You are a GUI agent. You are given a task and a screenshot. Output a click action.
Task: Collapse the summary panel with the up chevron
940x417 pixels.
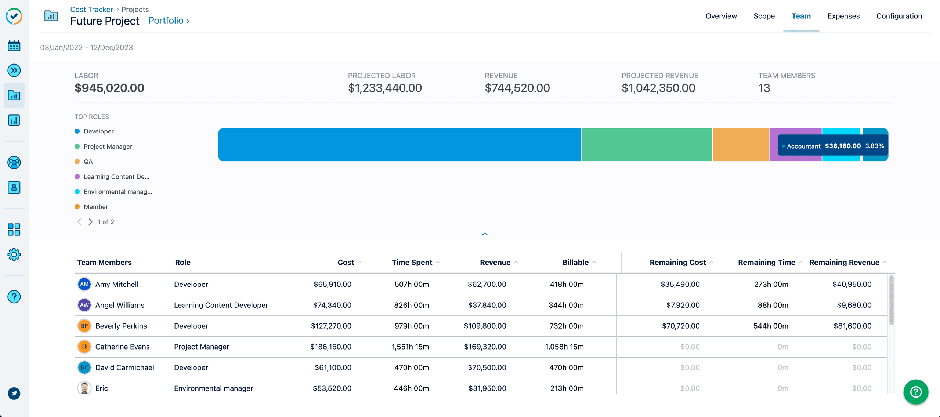point(485,234)
